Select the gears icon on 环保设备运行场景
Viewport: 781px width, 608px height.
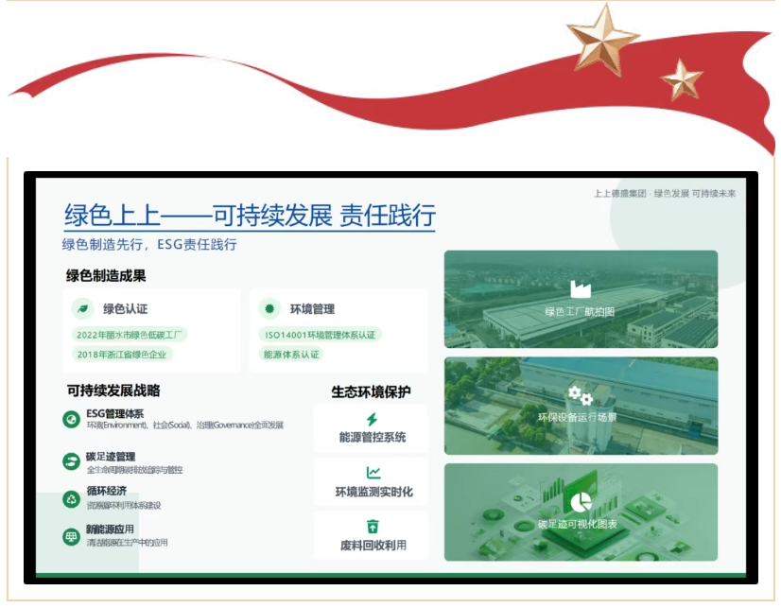pyautogui.click(x=579, y=396)
